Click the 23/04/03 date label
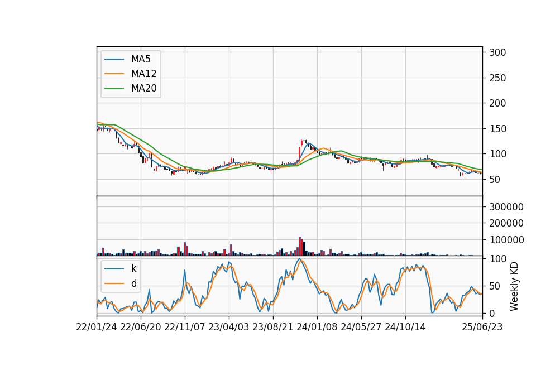Screen dimensions: 536x385 pyautogui.click(x=229, y=327)
